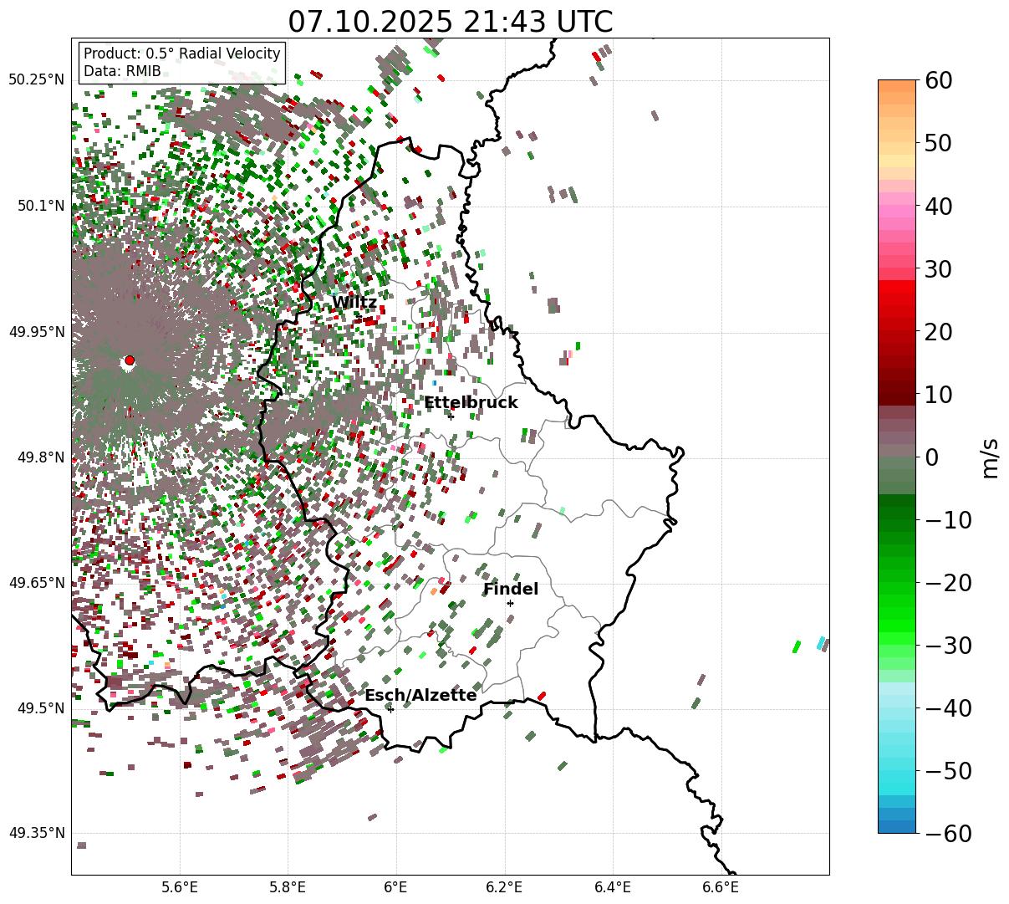Click the 50.1°N latitude tick label
This screenshot has width=1009, height=904.
coord(41,206)
